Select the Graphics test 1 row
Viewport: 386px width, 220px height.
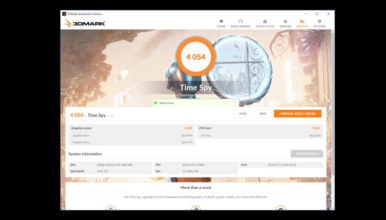pos(132,136)
